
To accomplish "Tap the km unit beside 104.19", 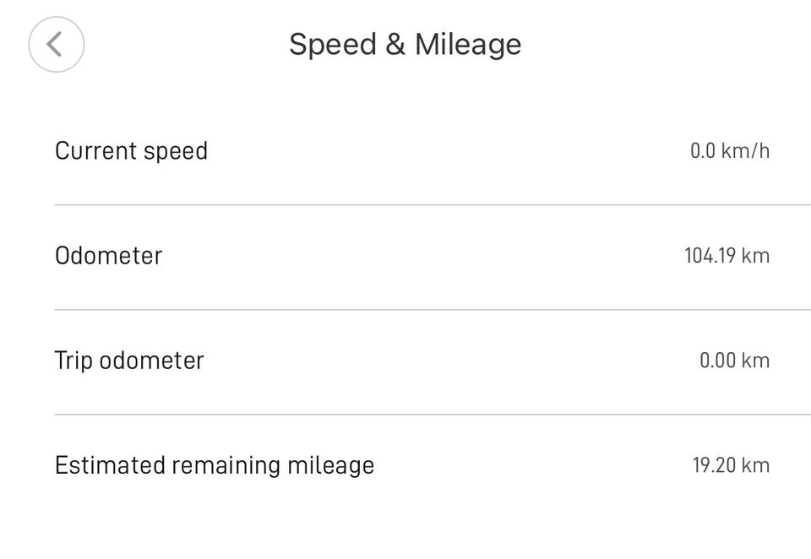I will pos(755,256).
